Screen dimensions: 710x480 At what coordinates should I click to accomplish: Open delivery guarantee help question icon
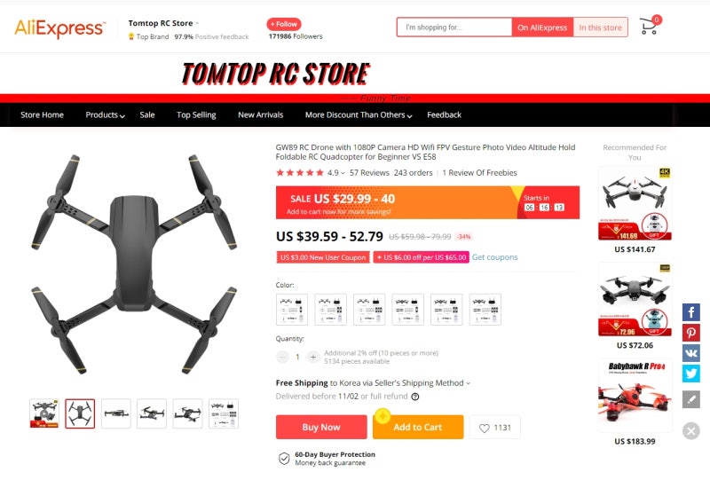tap(415, 397)
